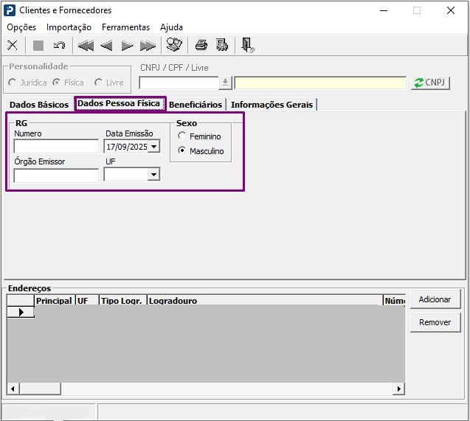This screenshot has height=421, width=470.
Task: Click the RG Numero input field
Action: click(x=56, y=147)
